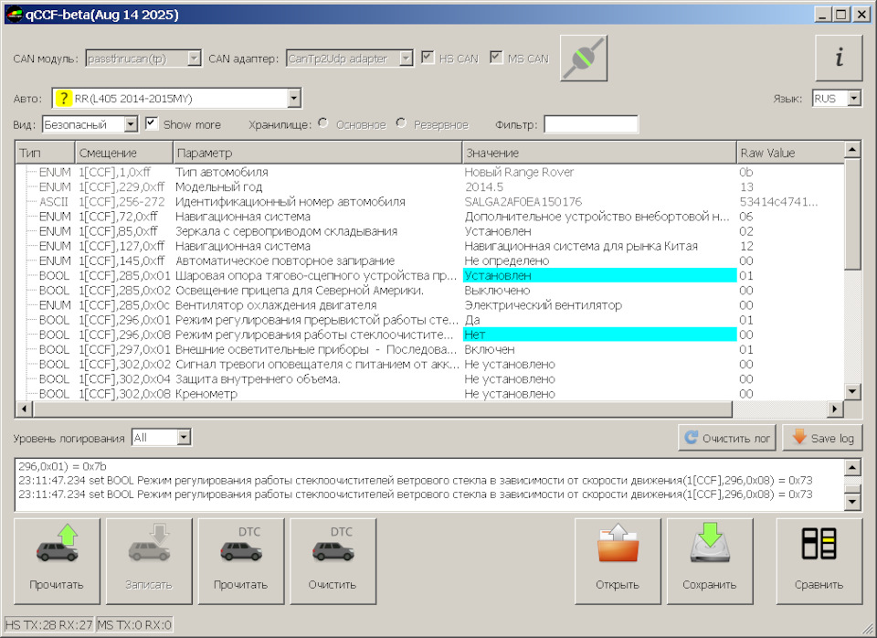The width and height of the screenshot is (877, 638).
Task: Click the log panel scrollbar down arrow
Action: point(851,502)
